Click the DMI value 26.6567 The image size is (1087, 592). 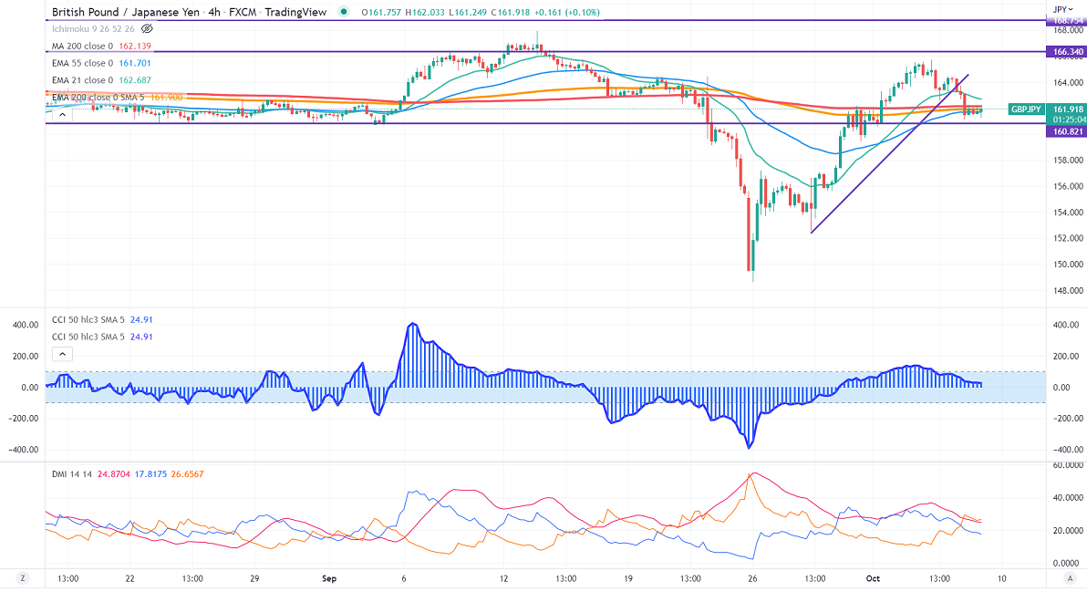(187, 474)
